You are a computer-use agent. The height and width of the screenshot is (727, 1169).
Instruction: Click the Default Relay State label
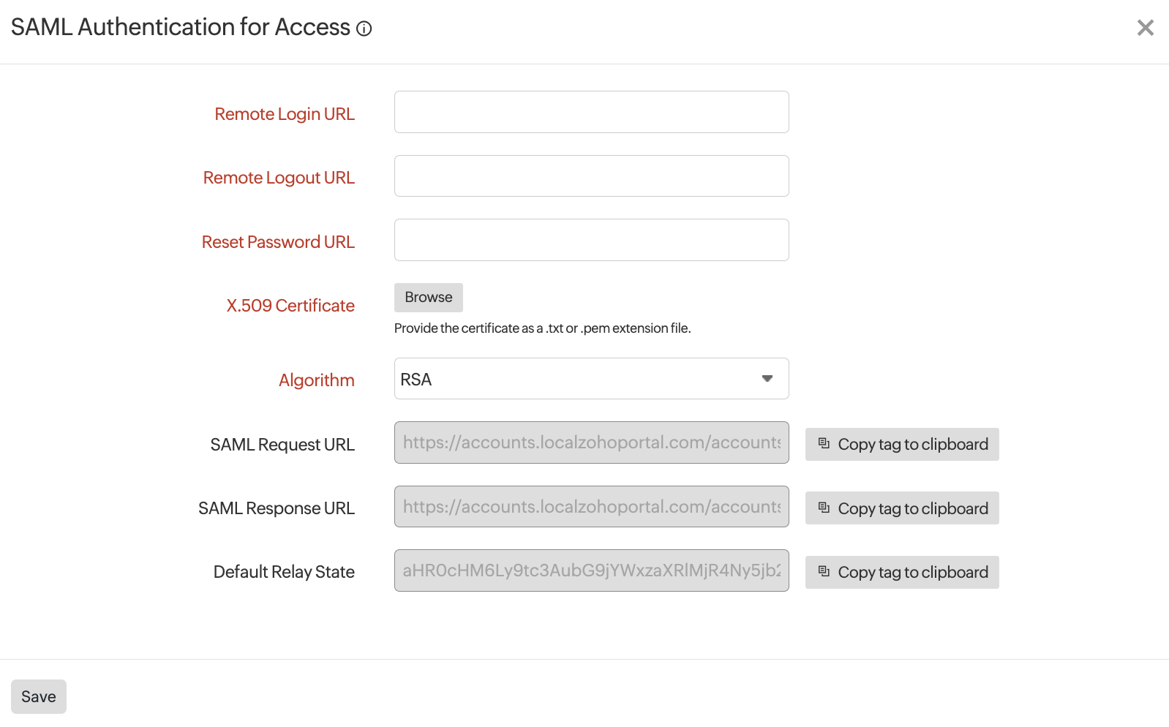[284, 572]
